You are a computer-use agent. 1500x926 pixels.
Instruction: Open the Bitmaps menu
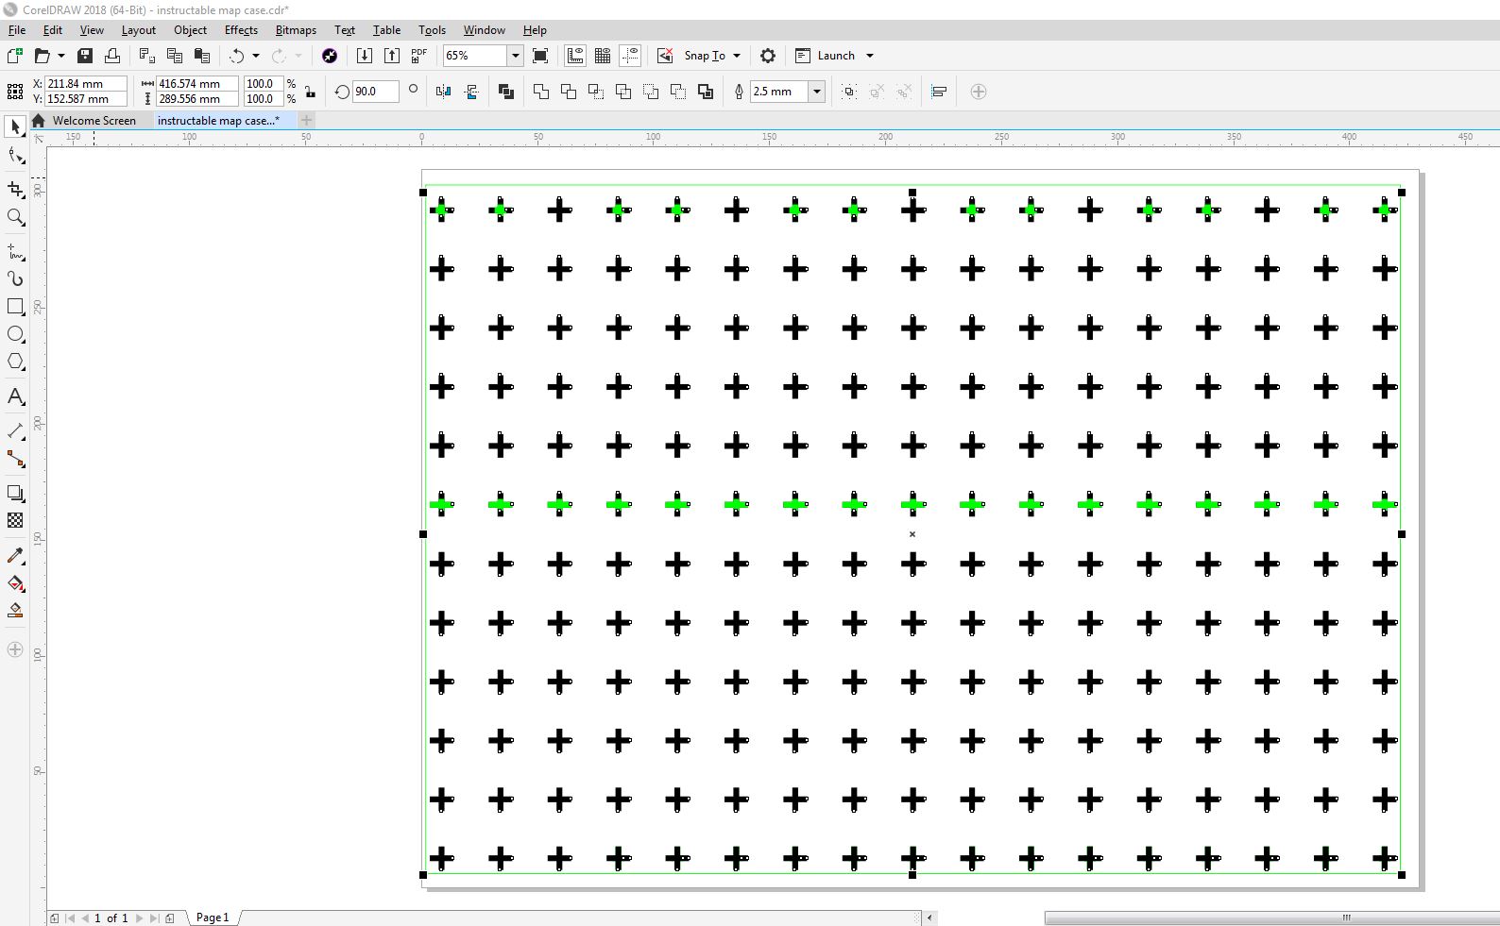pyautogui.click(x=296, y=30)
